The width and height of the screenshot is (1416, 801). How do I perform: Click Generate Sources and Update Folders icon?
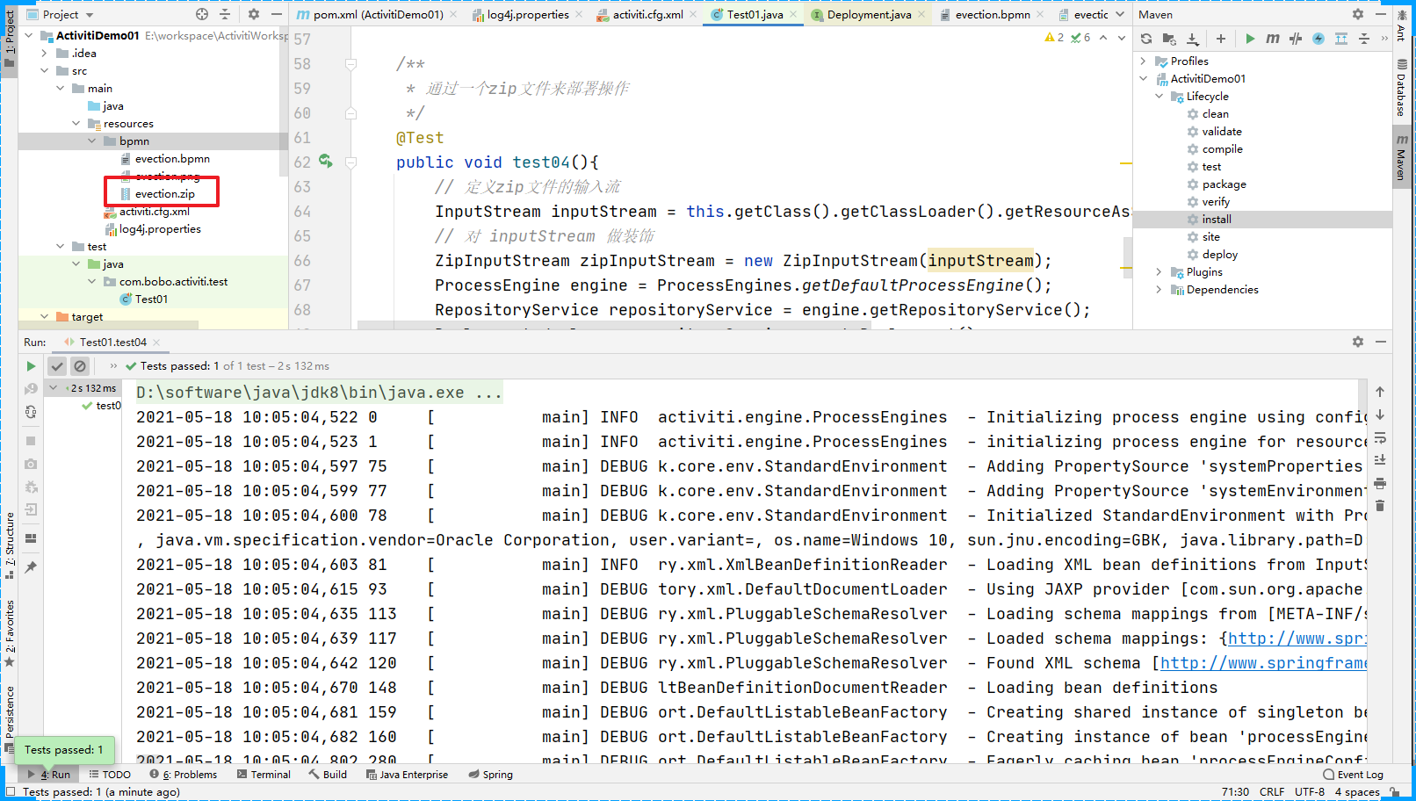[1169, 39]
